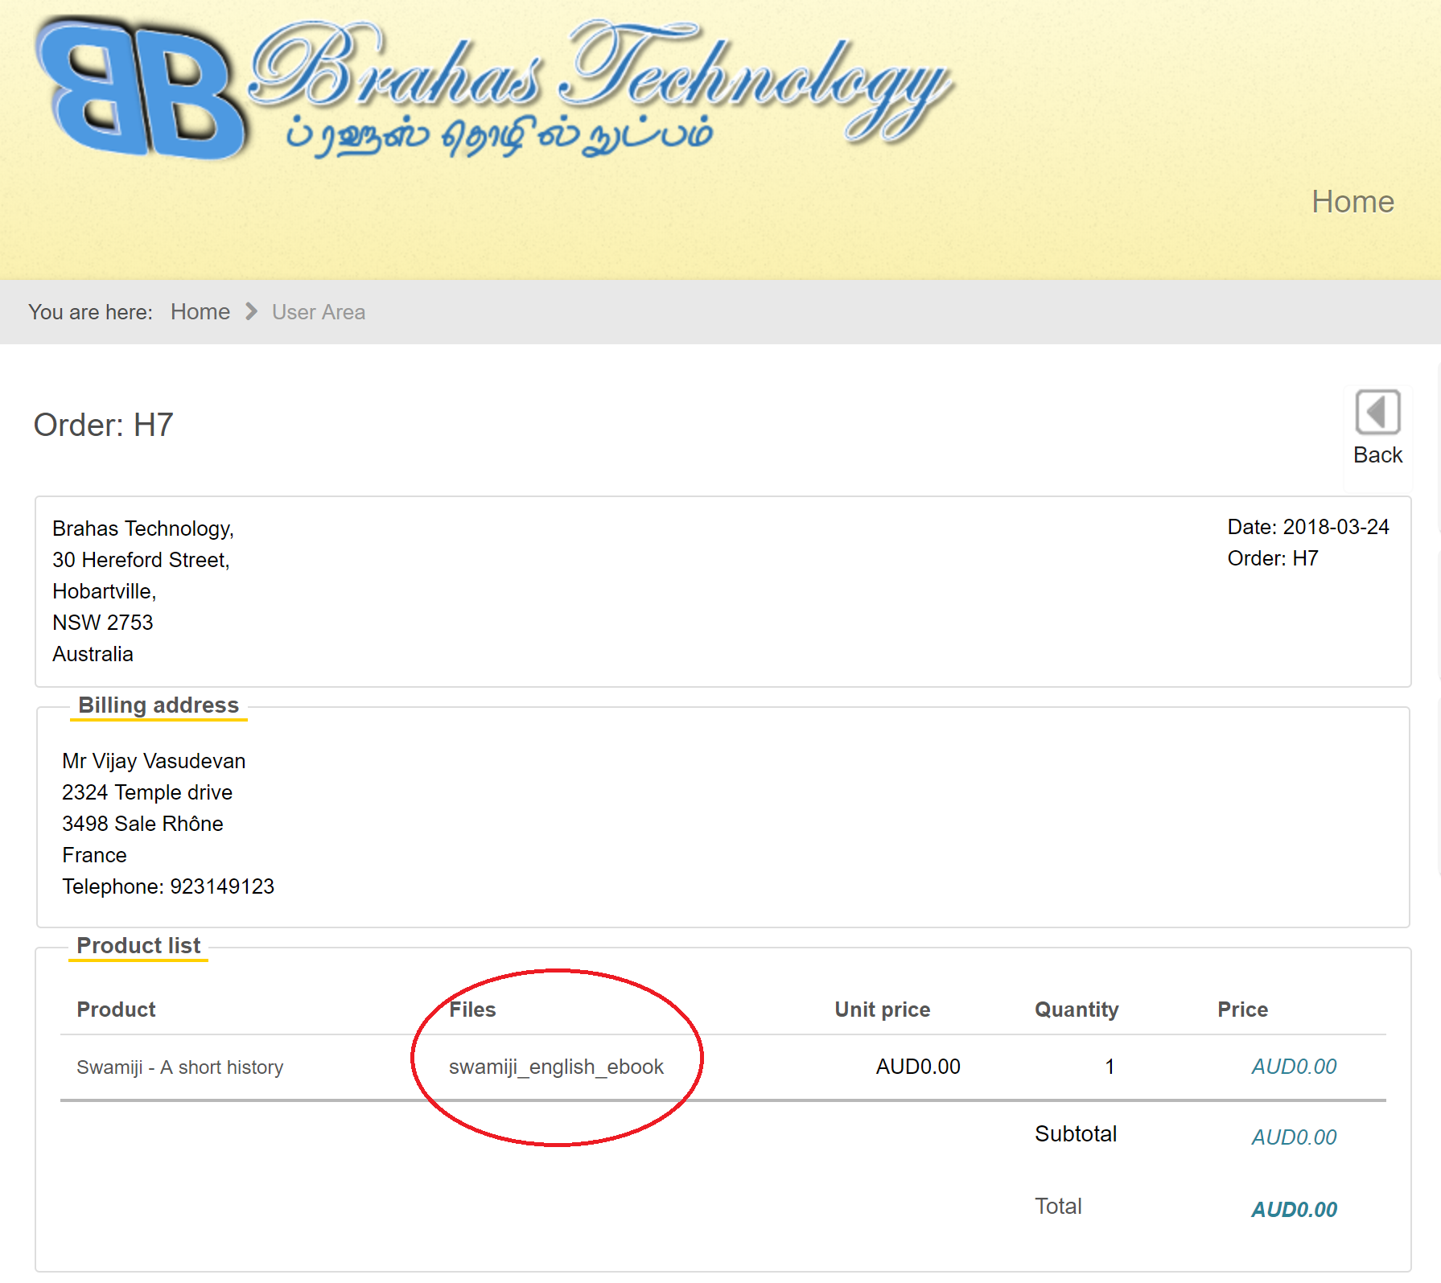Click the BB Brahas Technology logo
This screenshot has width=1441, height=1283.
pyautogui.click(x=492, y=88)
